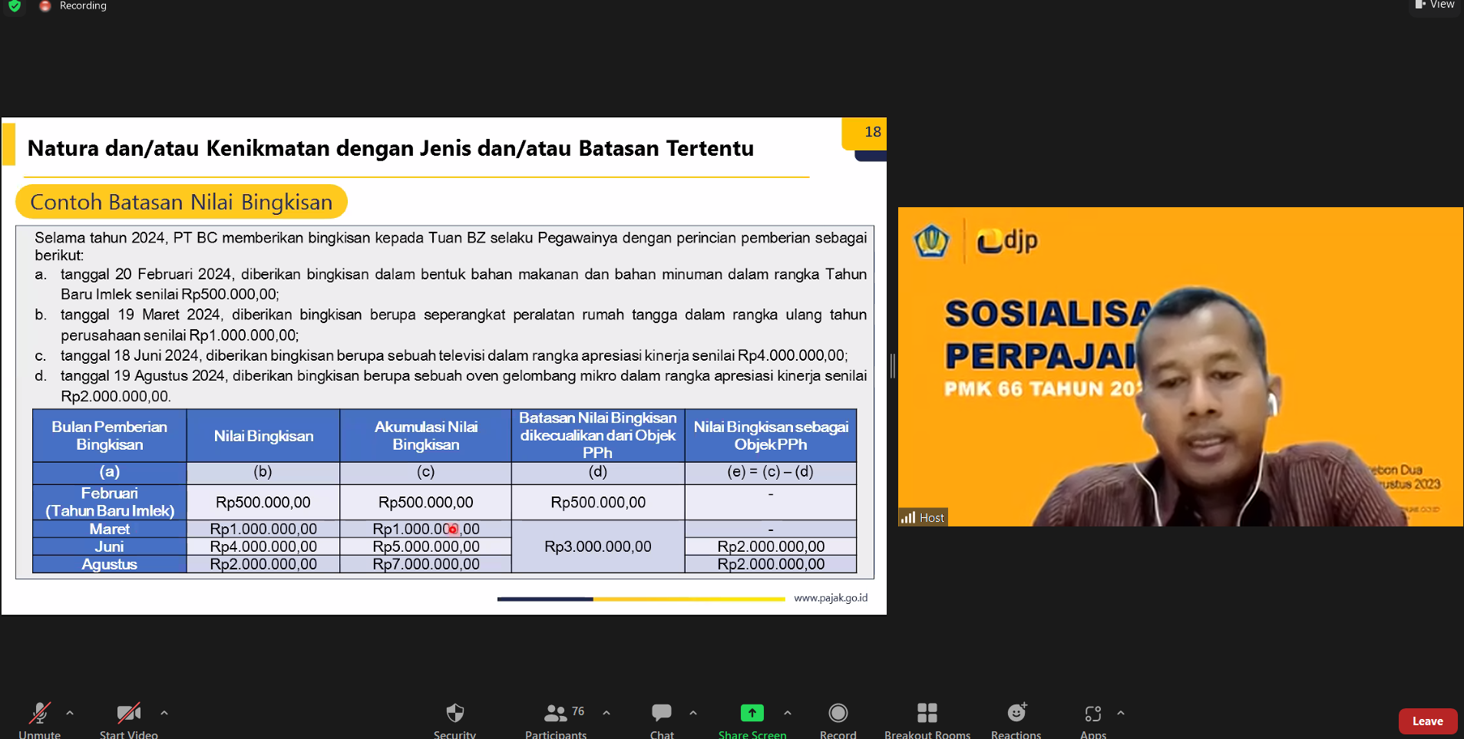1464x739 pixels.
Task: Open the Participants panel
Action: (556, 714)
